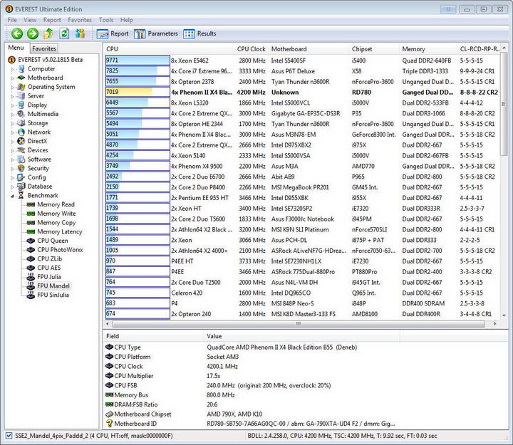Click the FPU Julia icon
The height and width of the screenshot is (445, 513).
(31, 276)
